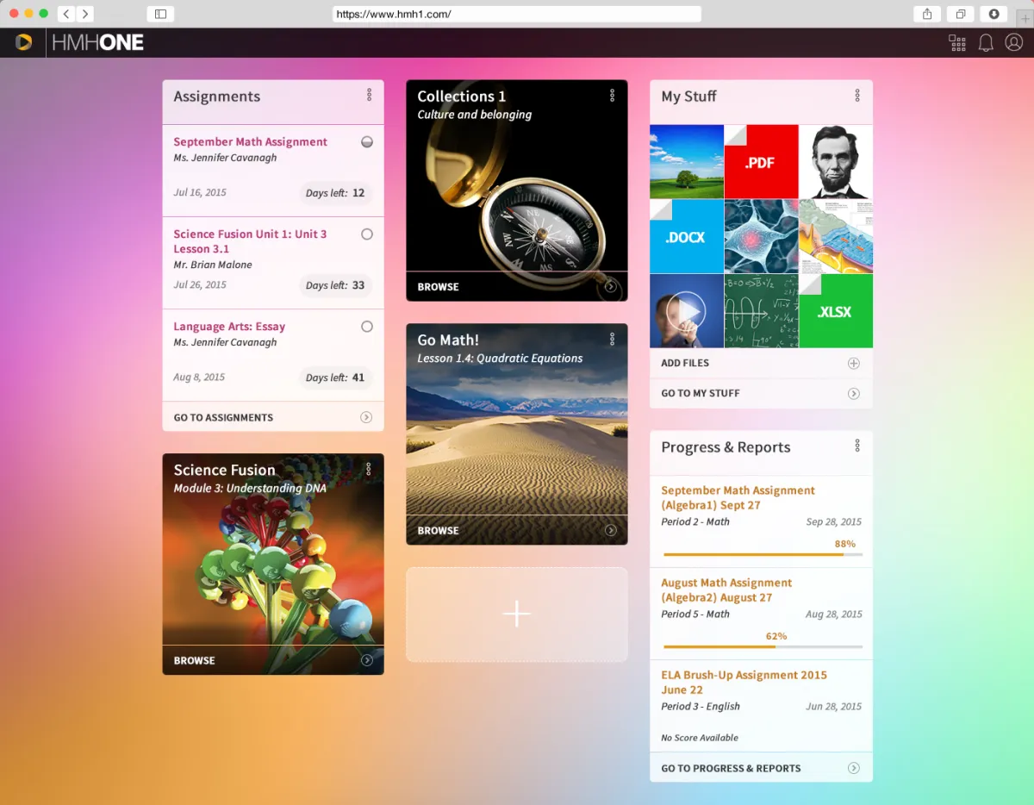Open the user profile icon

click(1014, 43)
